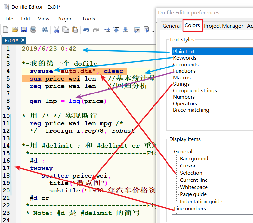Screen dimensions: 253x223
Task: Select Brace matching text style
Action: (x=191, y=110)
